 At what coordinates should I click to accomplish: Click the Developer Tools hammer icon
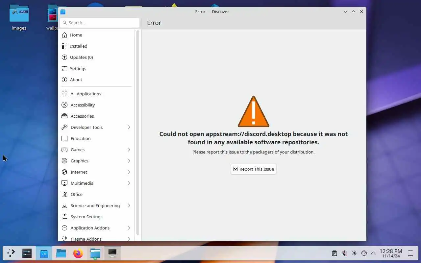pyautogui.click(x=64, y=127)
